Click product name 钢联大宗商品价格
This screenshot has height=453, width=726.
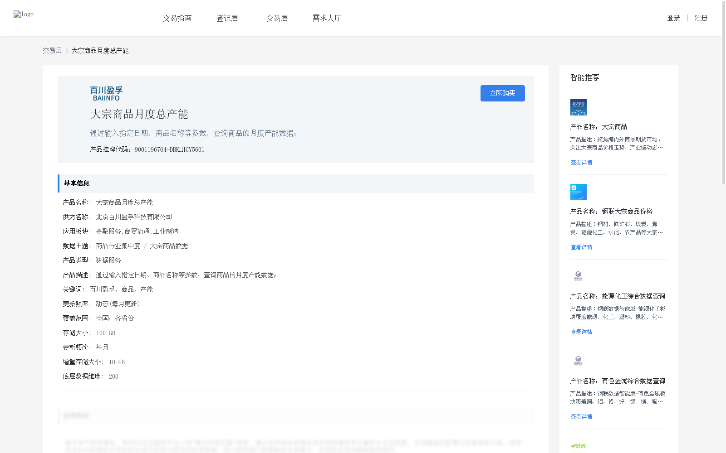(x=612, y=212)
